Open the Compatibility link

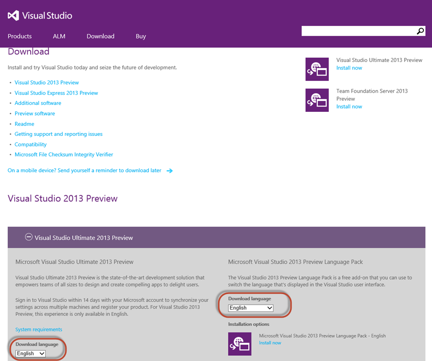(x=31, y=145)
